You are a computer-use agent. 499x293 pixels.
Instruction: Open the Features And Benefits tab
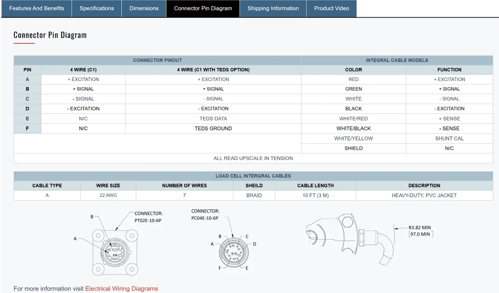click(x=37, y=9)
